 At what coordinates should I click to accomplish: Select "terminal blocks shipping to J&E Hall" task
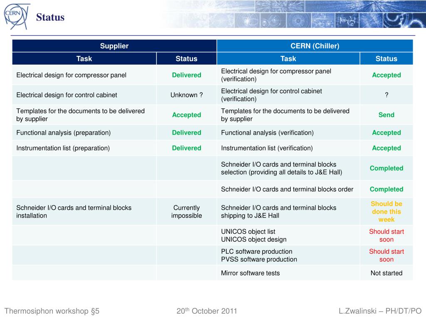278,211
